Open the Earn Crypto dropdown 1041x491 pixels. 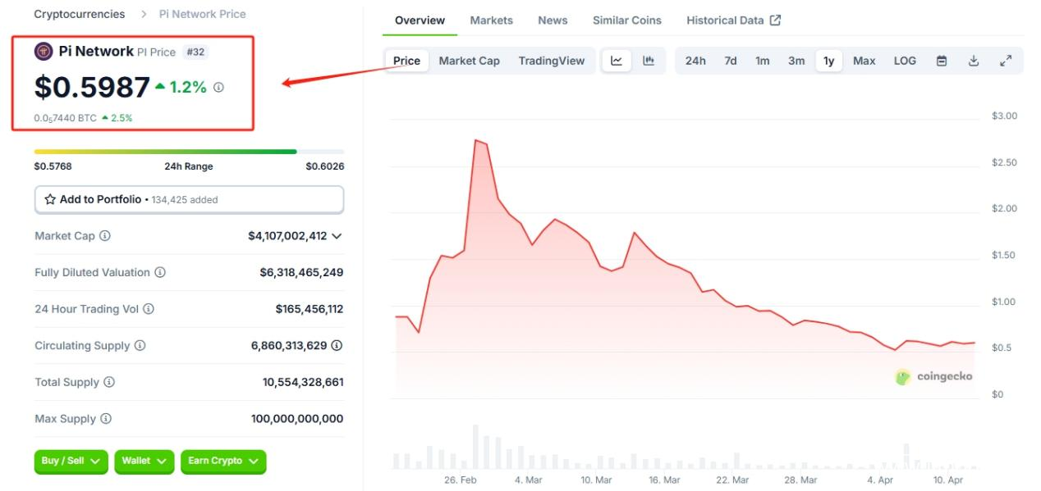(223, 461)
